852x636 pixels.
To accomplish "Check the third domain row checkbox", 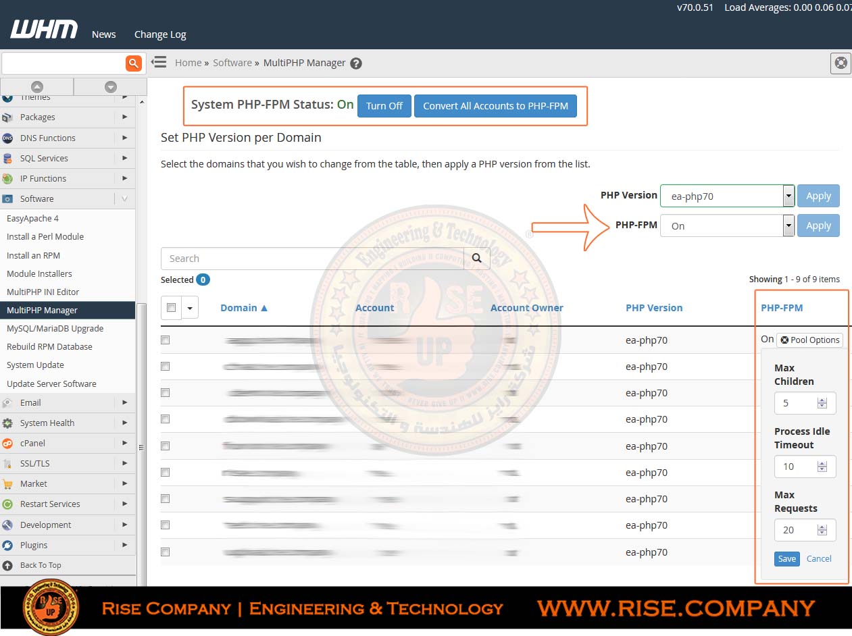I will click(165, 393).
